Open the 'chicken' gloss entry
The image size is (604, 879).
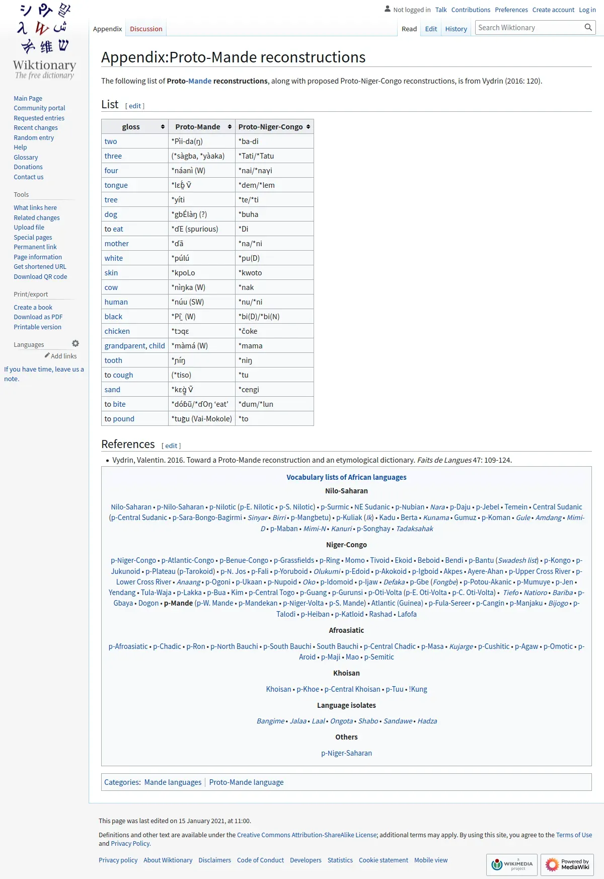pos(117,331)
